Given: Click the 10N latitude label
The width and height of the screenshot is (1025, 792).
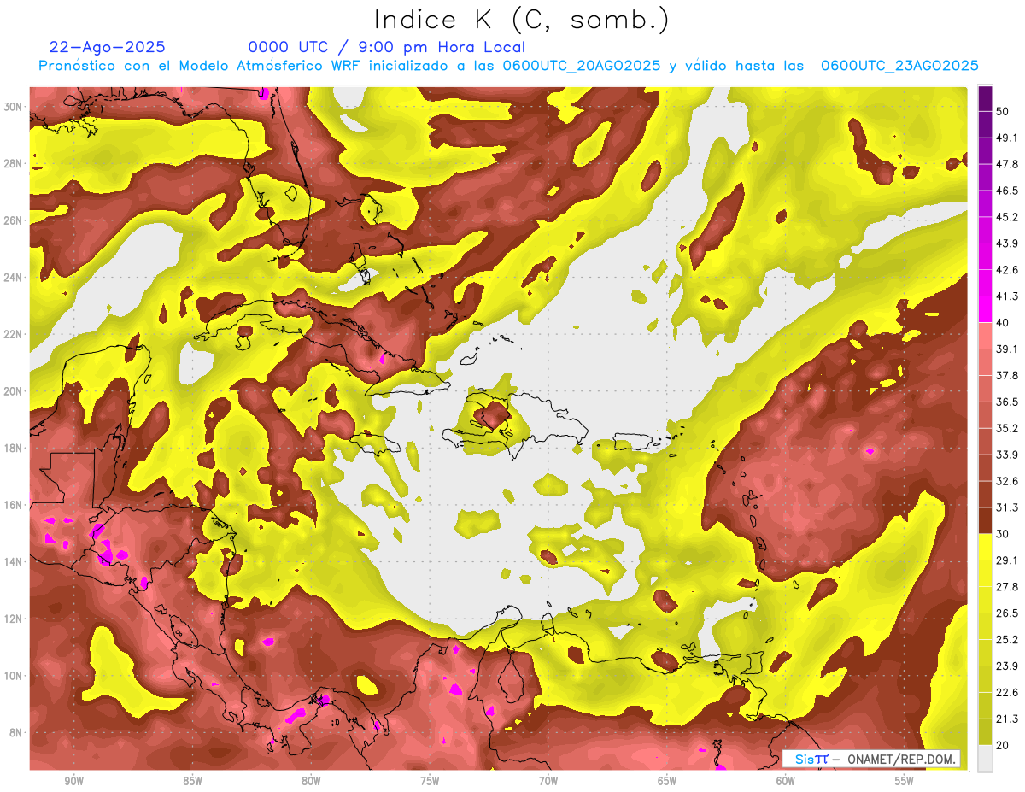Looking at the screenshot, I should 13,675.
